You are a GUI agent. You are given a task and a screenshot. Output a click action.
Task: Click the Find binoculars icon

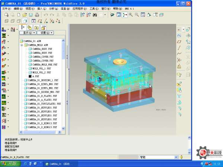pyautogui.click(x=95, y=15)
